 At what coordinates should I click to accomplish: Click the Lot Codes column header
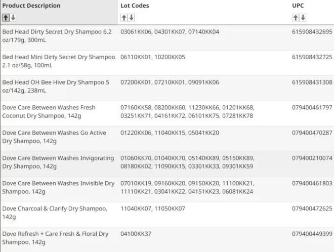(135, 6)
